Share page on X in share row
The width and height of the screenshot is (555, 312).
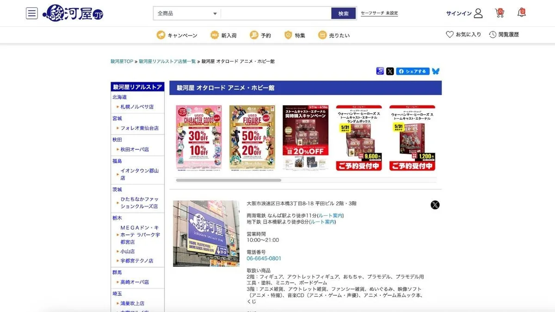click(390, 71)
